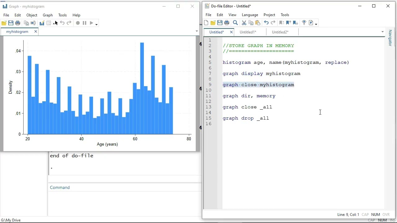Click Copy icon in Do-file Editor toolbar
The height and width of the screenshot is (223, 397).
point(251,23)
